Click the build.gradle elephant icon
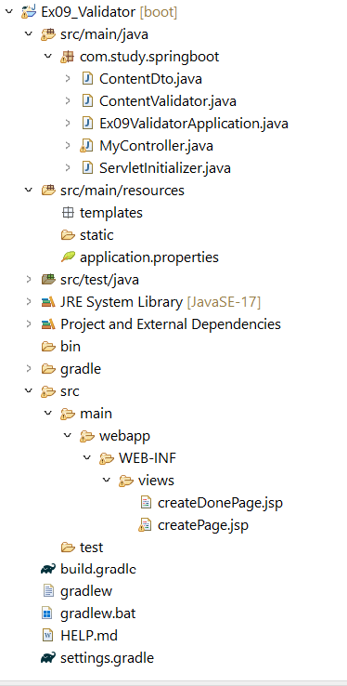The height and width of the screenshot is (686, 347). [47, 569]
